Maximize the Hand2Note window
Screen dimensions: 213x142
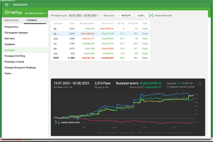point(203,5)
